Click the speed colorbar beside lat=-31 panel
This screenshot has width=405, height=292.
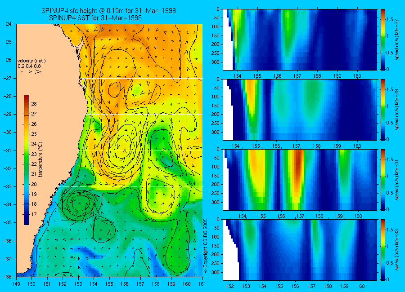[382, 180]
